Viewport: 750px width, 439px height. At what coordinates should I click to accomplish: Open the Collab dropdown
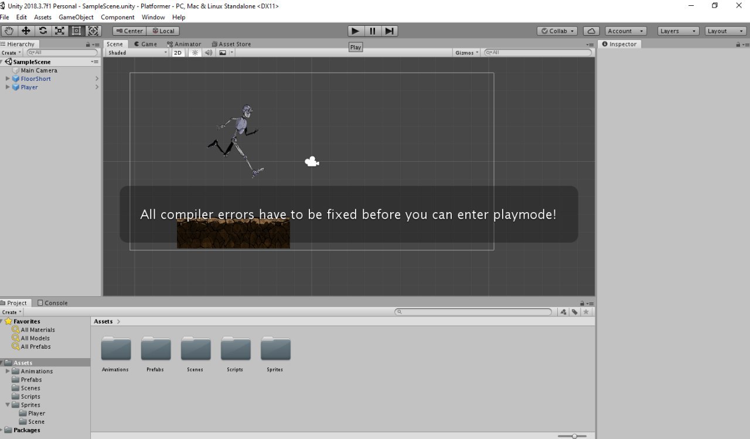[x=557, y=31]
